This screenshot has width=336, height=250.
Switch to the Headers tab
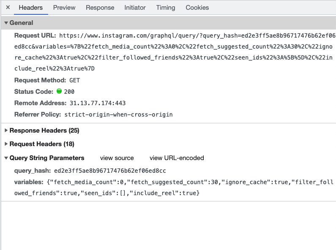[31, 8]
